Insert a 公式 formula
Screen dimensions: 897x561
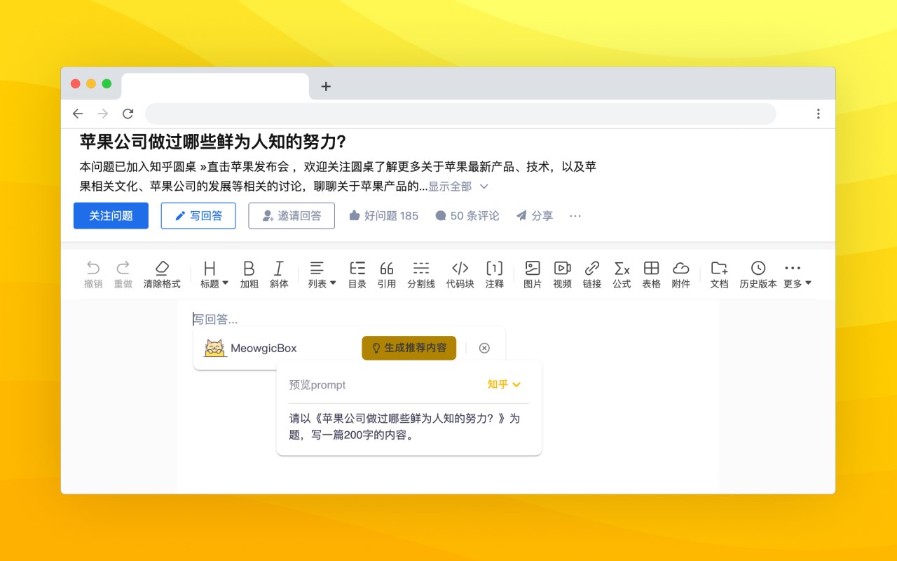click(x=622, y=274)
